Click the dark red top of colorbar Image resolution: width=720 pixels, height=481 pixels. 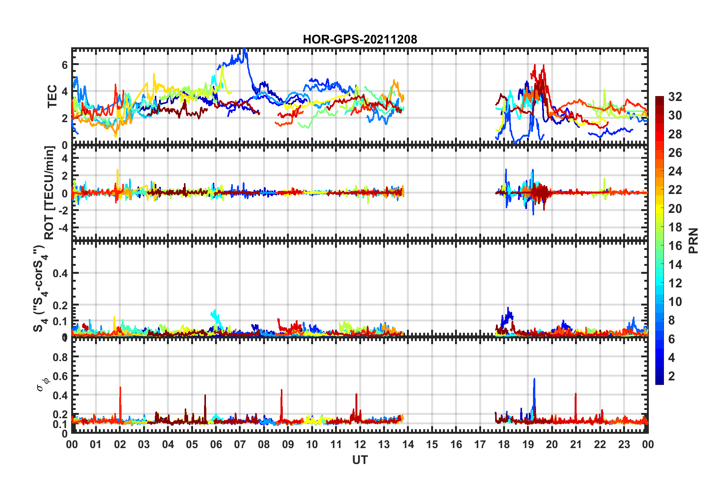659,100
